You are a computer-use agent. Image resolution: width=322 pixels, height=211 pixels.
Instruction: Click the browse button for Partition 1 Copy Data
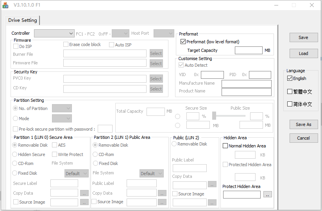pyautogui.click(x=84, y=193)
